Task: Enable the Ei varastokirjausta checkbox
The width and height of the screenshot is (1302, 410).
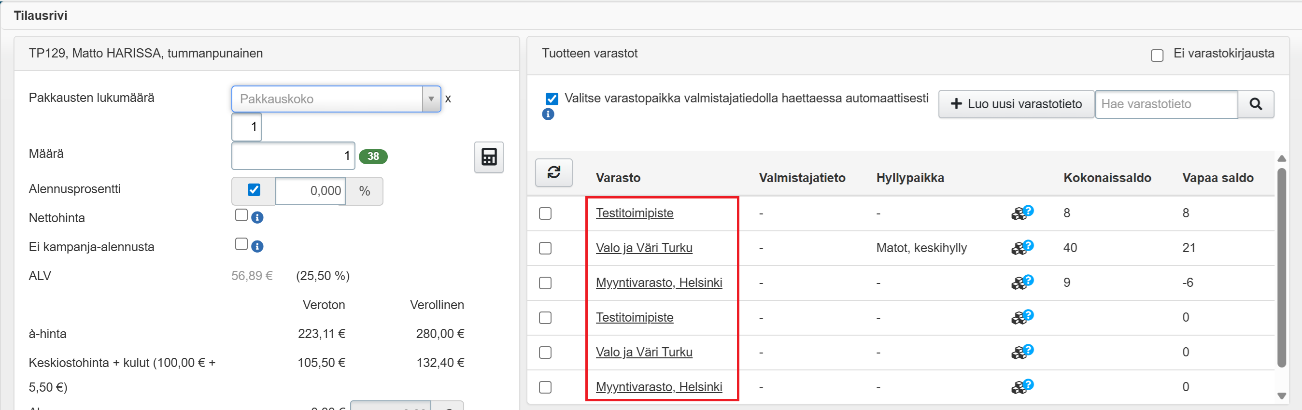Action: coord(1157,55)
